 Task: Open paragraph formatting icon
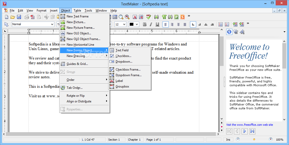(141, 17)
